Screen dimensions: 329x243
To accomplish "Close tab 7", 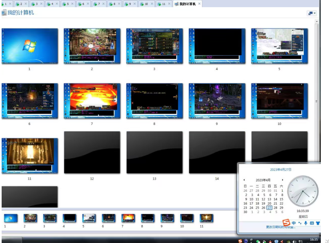I will [x=103, y=4].
